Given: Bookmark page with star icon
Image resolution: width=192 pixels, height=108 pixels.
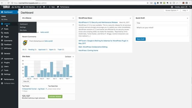Looking at the screenshot, I should point(148,3).
